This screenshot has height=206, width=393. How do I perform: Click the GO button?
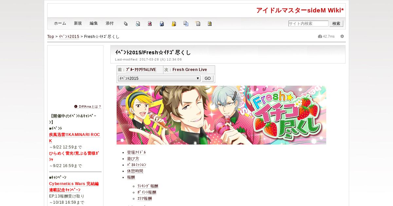208,78
